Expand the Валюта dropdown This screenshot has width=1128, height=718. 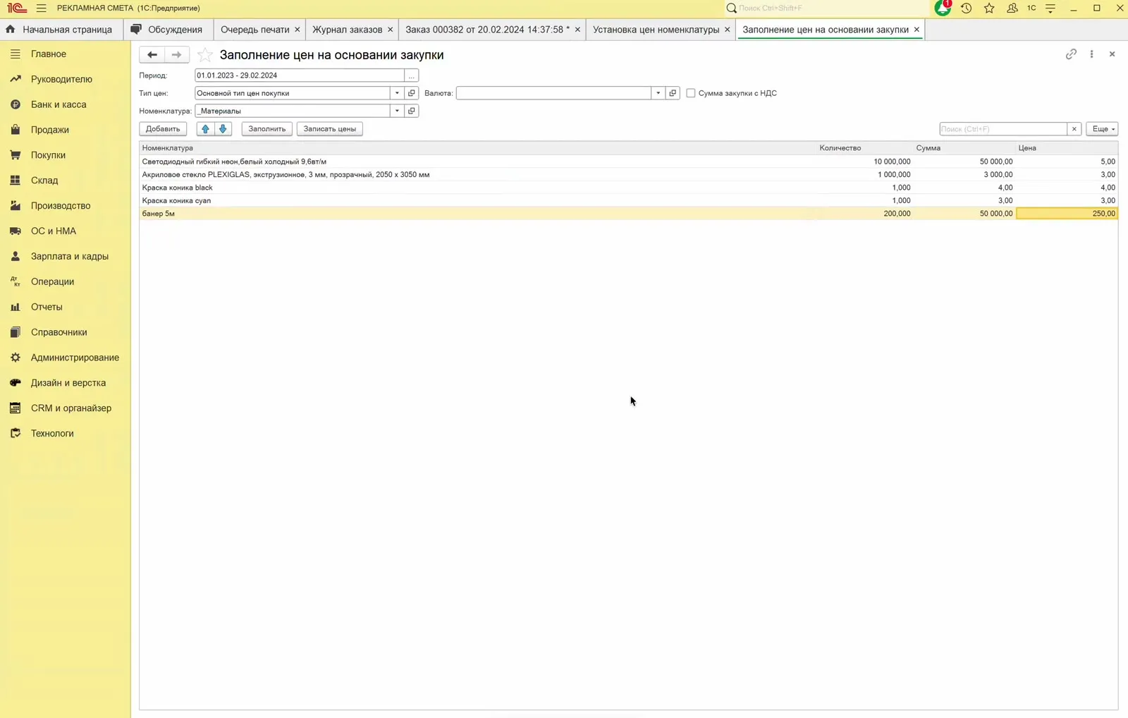(658, 93)
